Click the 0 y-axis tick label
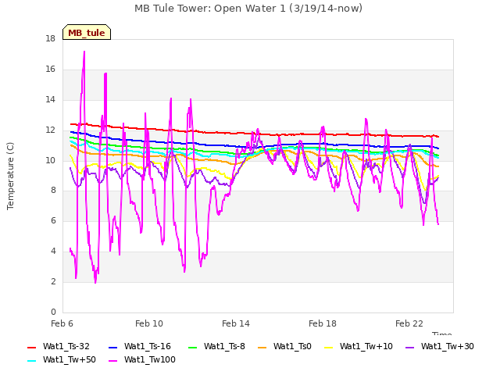Image resolution: width=500 pixels, height=375 pixels. click(53, 312)
